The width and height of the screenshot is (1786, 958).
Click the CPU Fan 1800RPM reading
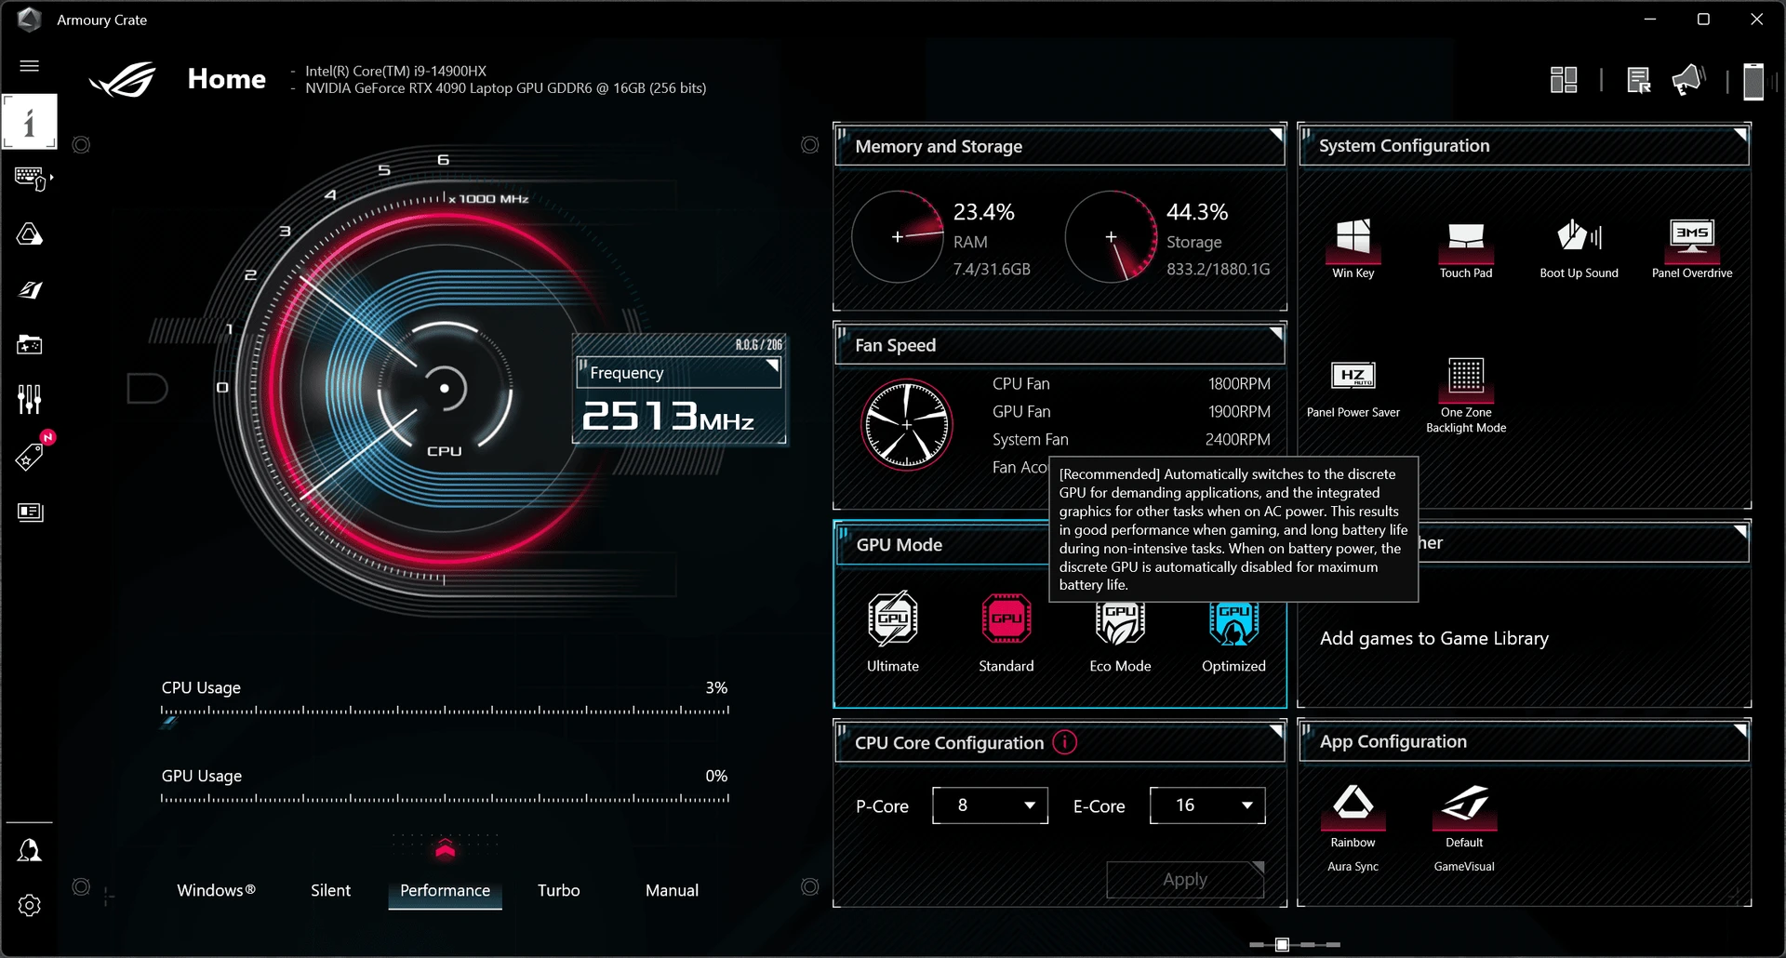click(1131, 383)
